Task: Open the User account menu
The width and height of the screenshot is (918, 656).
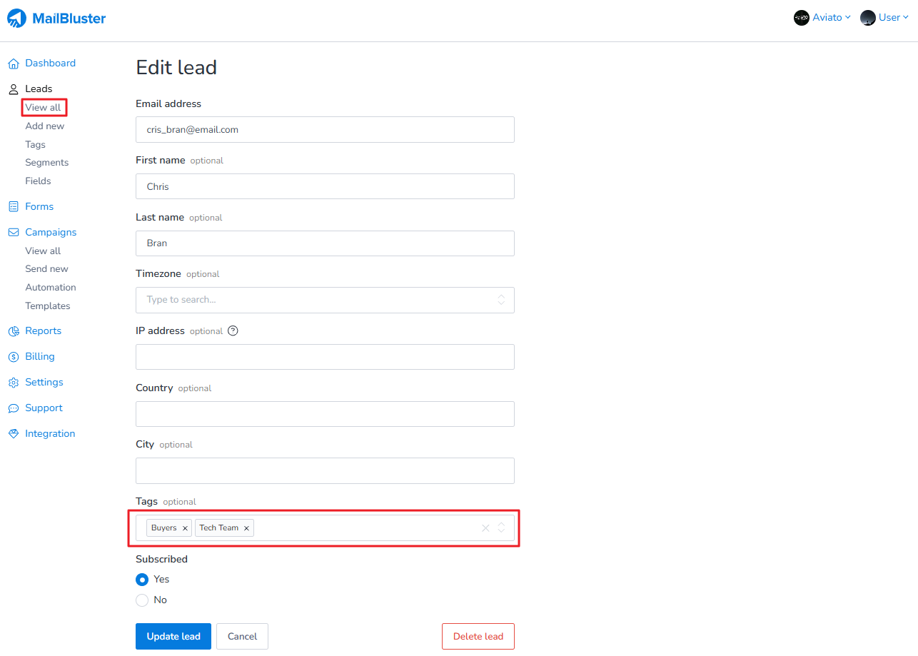Action: pos(884,18)
